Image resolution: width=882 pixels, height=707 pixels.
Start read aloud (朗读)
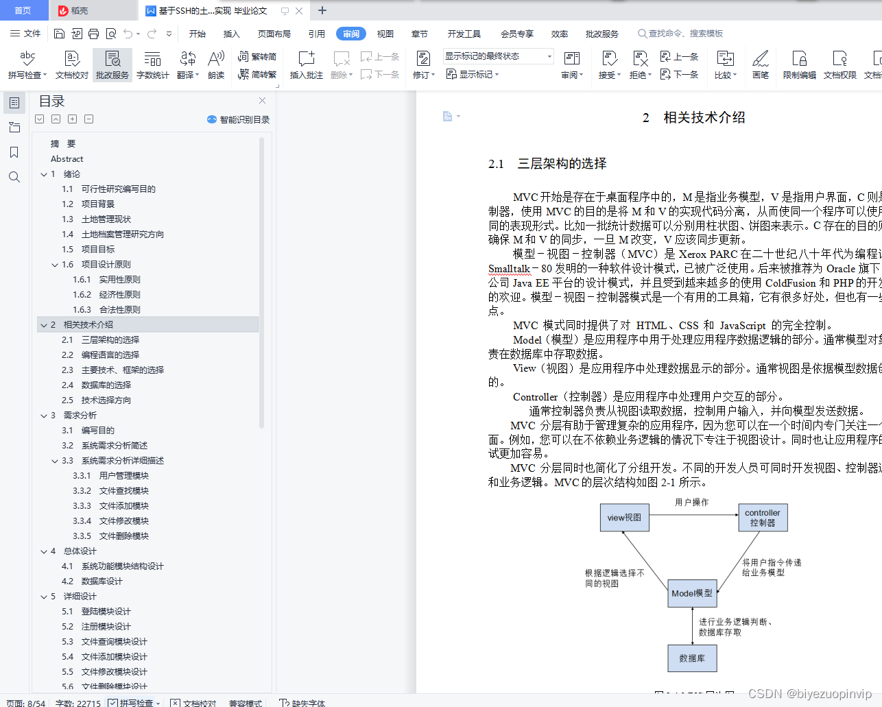[x=216, y=65]
